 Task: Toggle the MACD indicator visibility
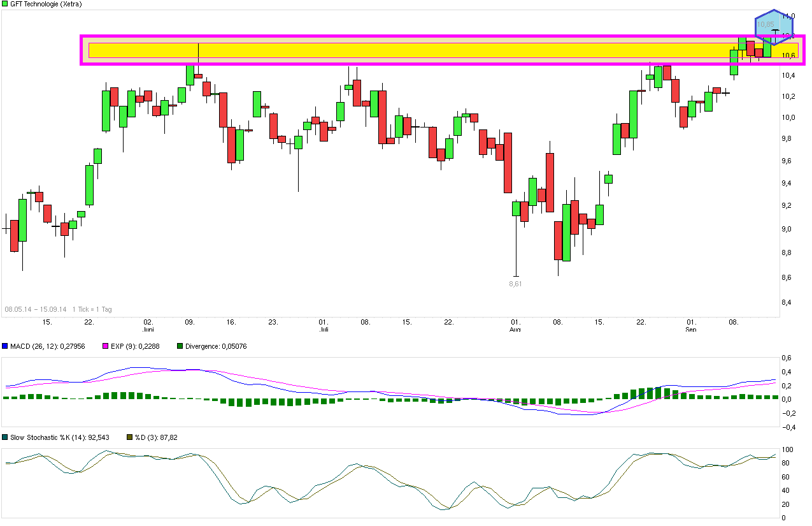point(6,346)
